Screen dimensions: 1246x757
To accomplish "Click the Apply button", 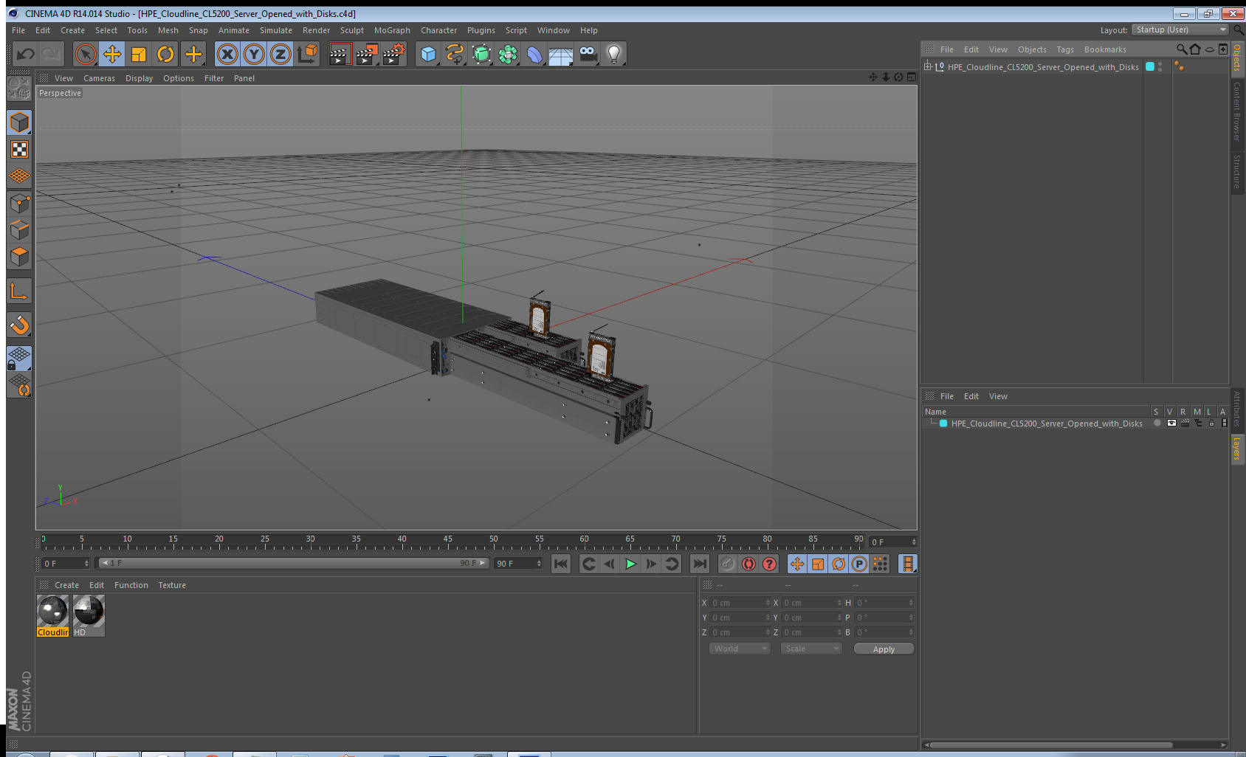I will (x=884, y=649).
